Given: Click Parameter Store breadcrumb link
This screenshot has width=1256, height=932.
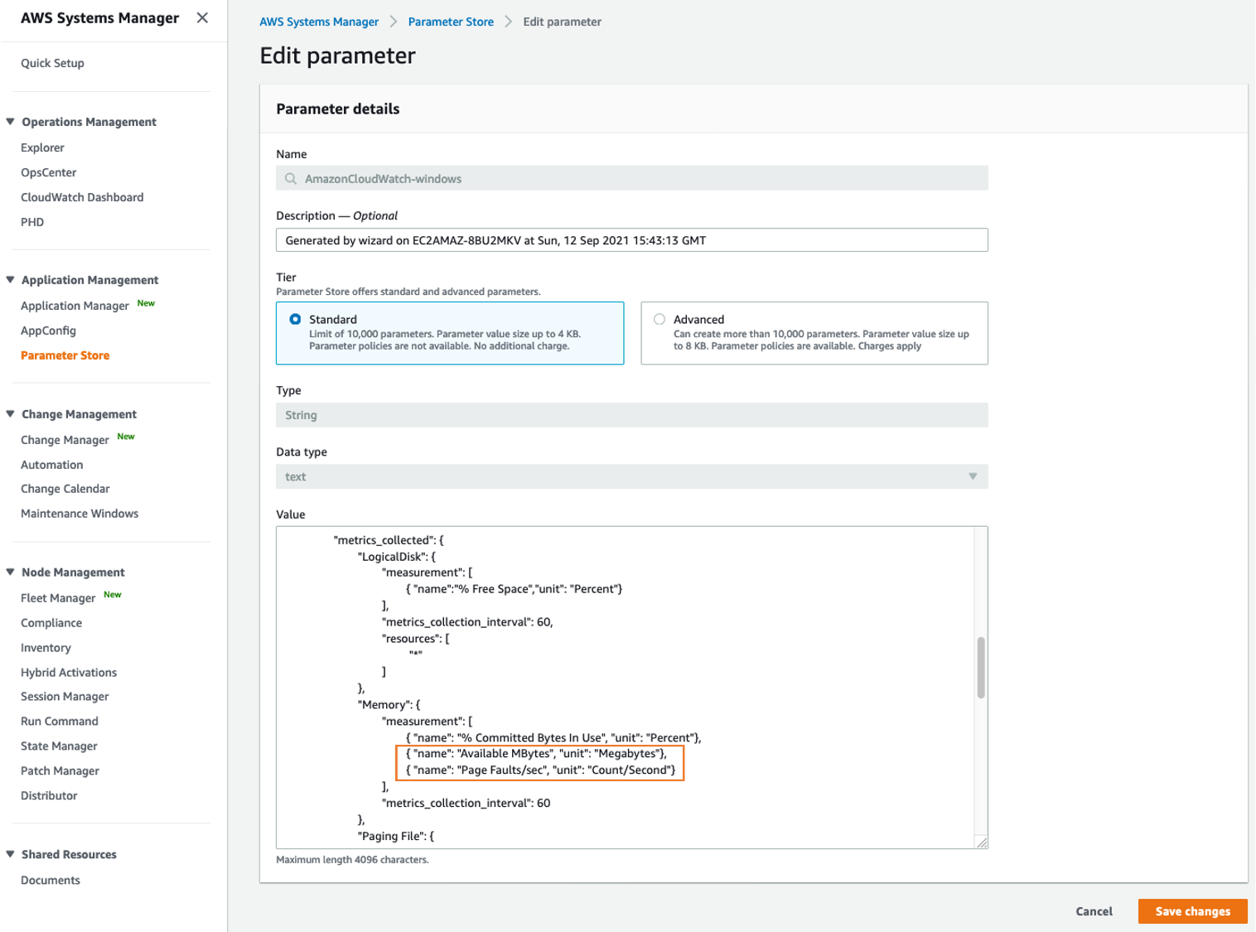Looking at the screenshot, I should 451,22.
